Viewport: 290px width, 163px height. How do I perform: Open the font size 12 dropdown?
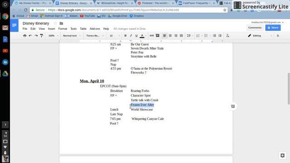click(x=115, y=36)
